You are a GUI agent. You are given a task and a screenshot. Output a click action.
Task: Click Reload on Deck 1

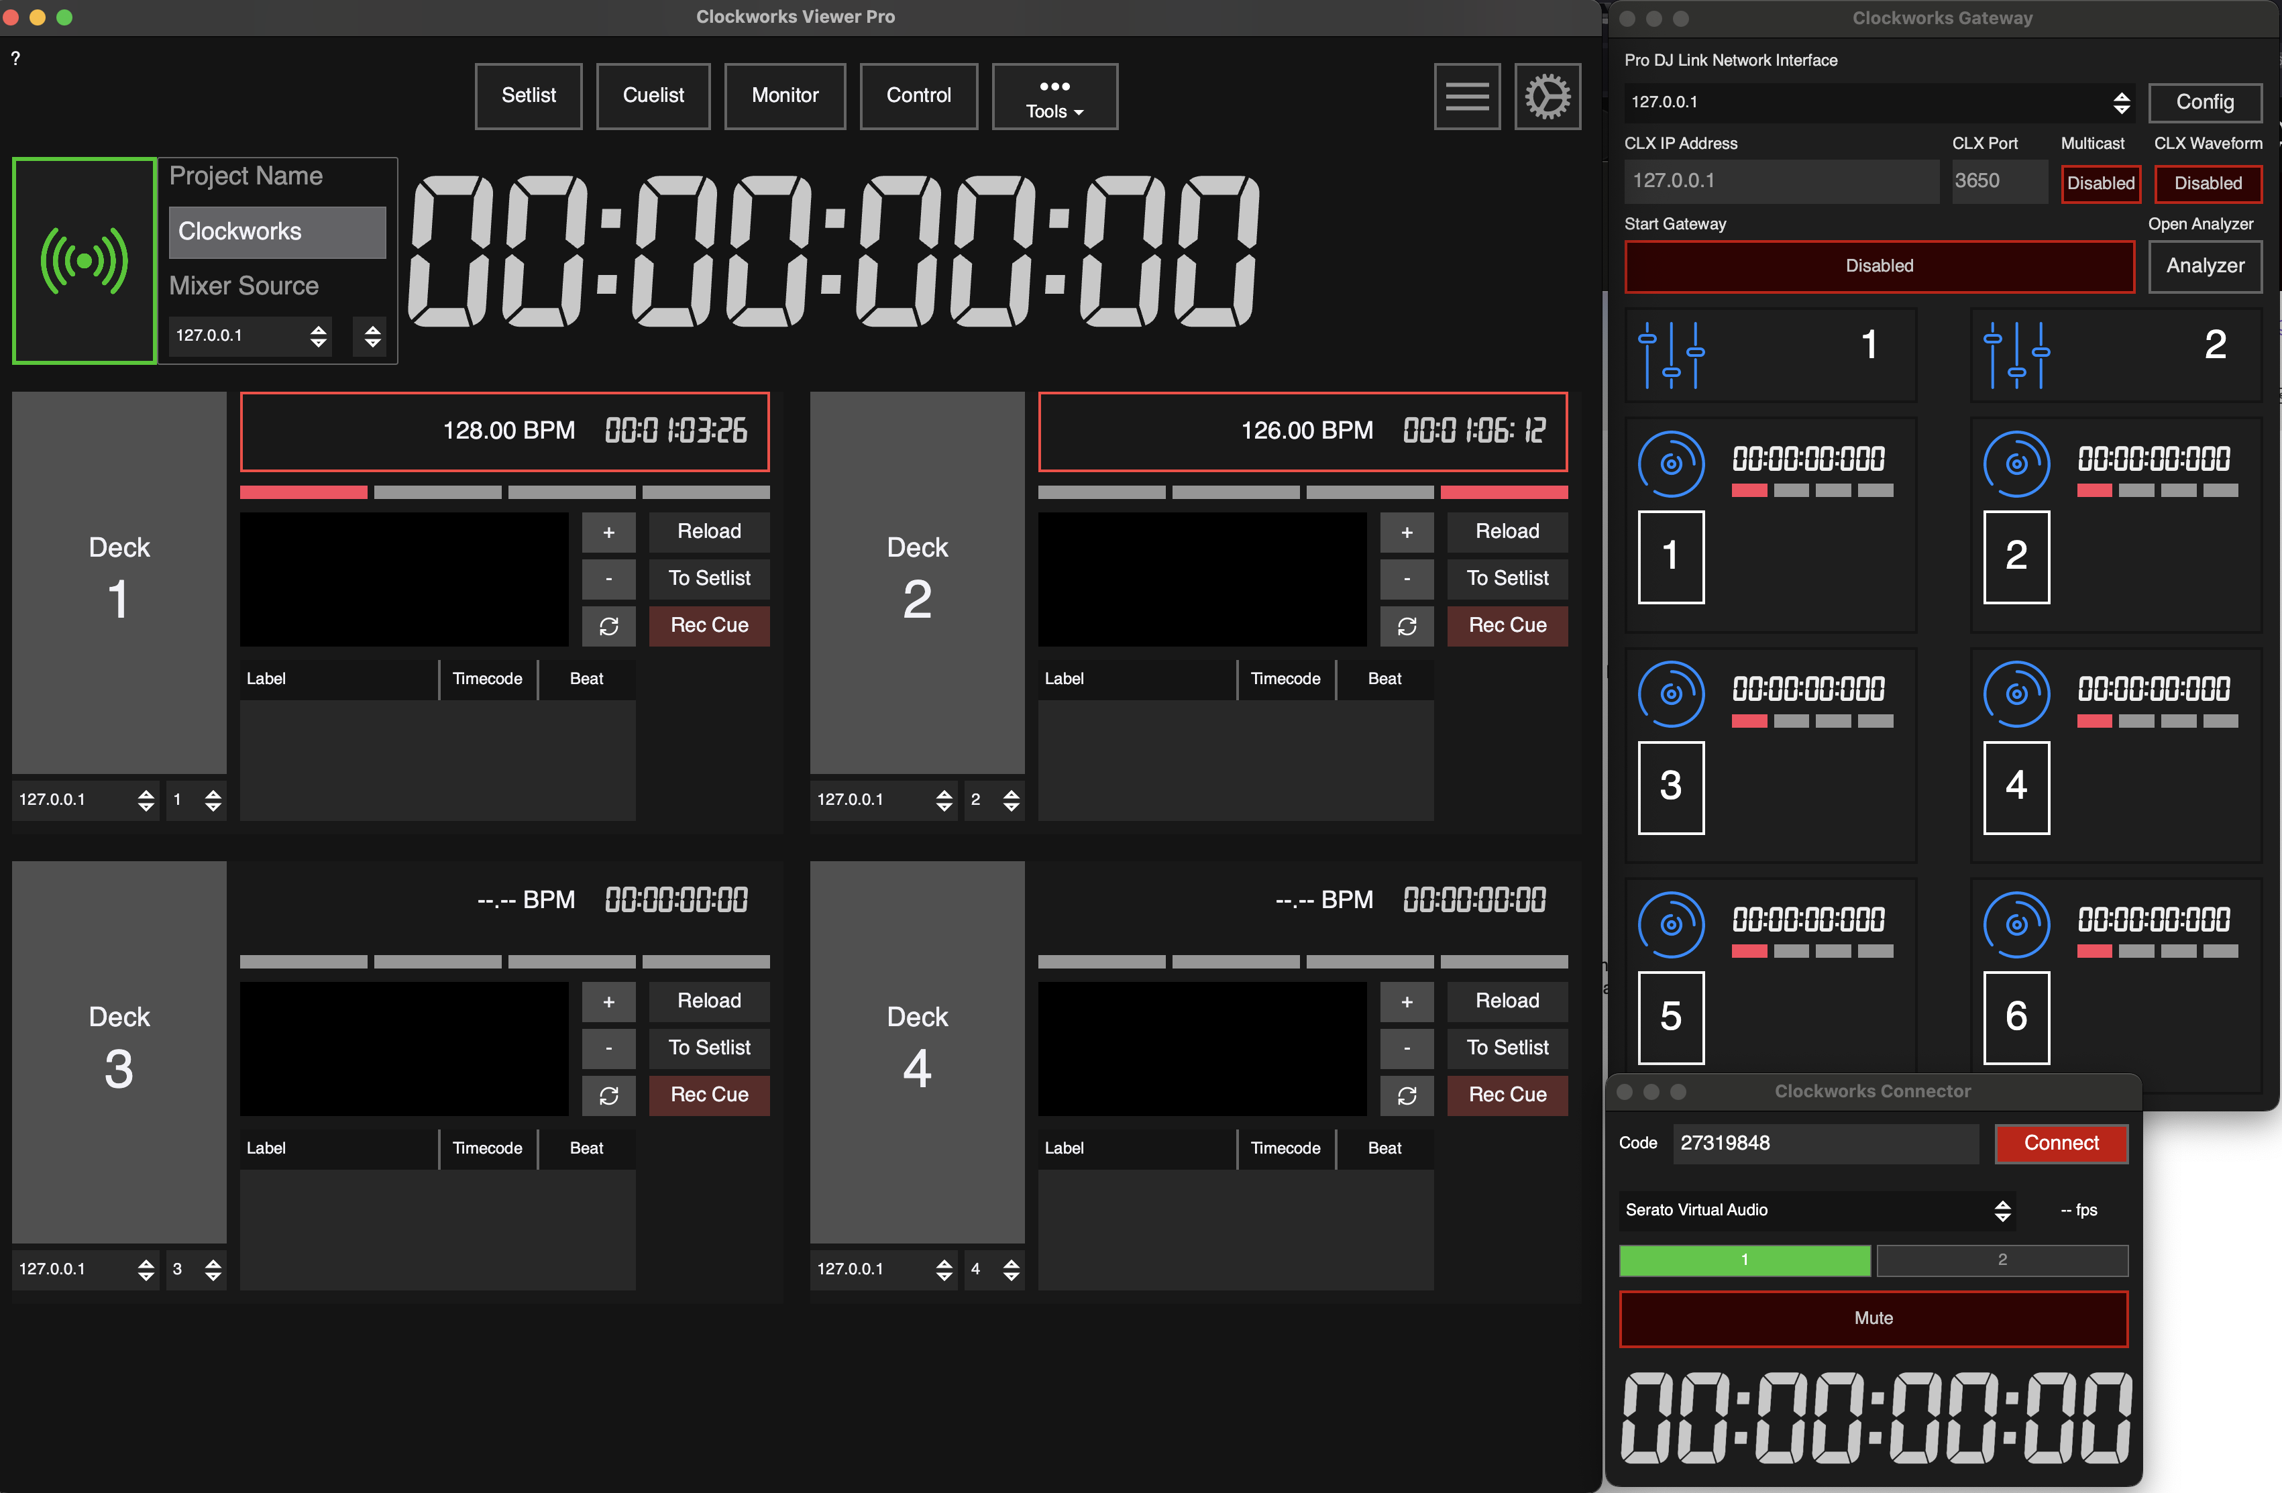tap(708, 531)
